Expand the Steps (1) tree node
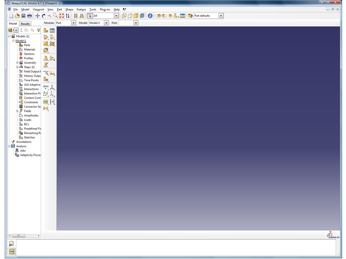The width and height of the screenshot is (346, 259). [x=17, y=67]
